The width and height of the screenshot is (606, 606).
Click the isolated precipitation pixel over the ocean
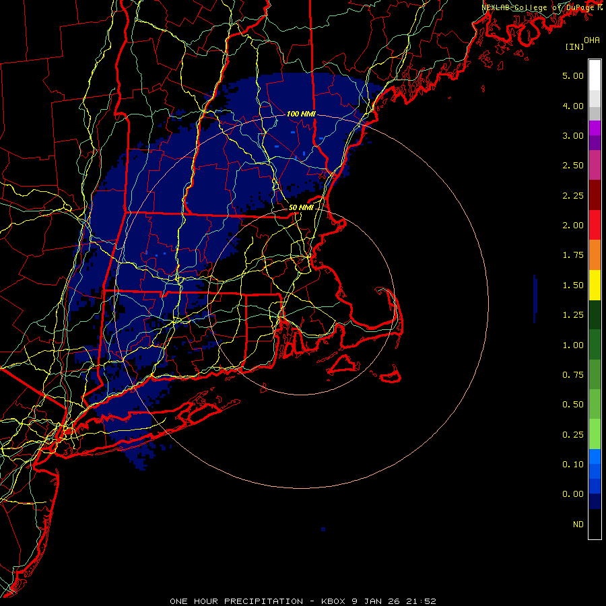pos(323,529)
